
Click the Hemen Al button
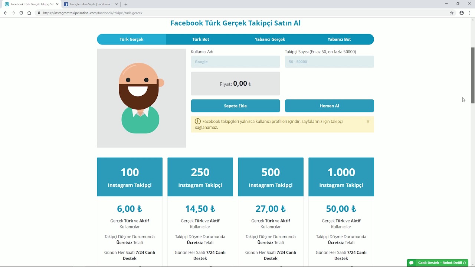[x=330, y=106]
